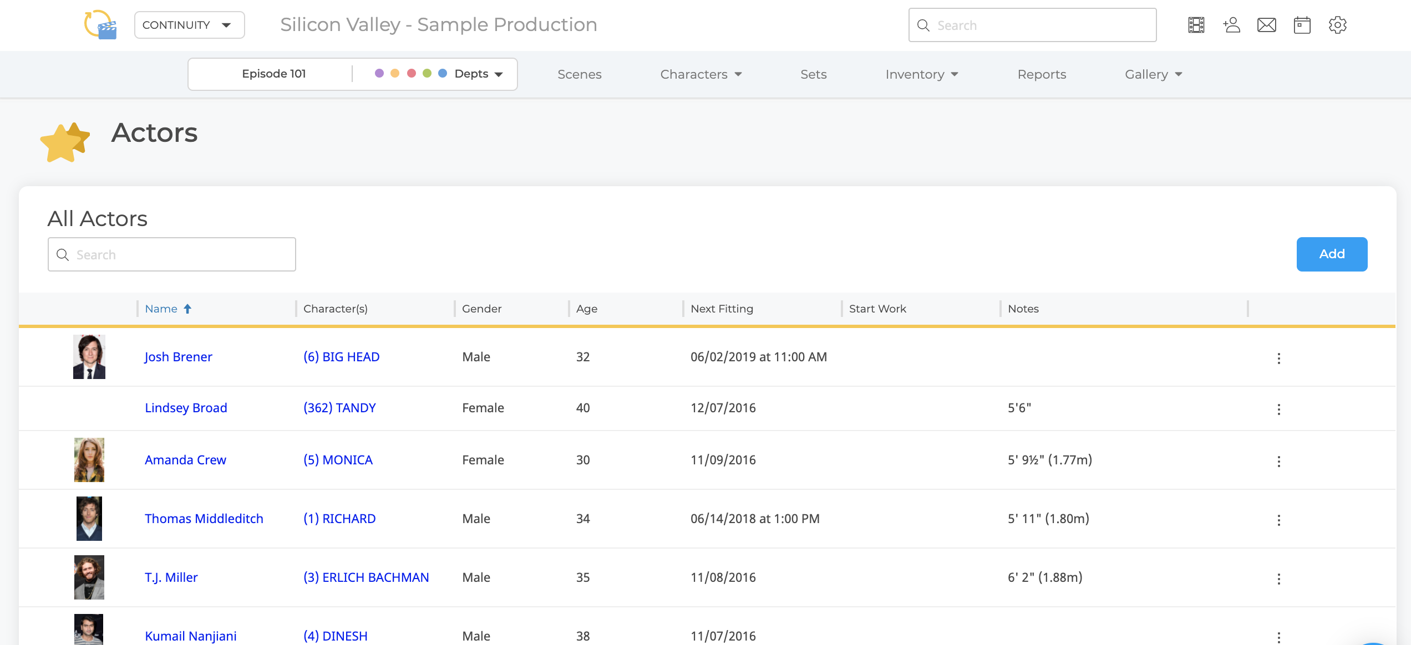Screen dimensions: 1411x645
Task: Click the magnifier in All Actors search
Action: 63,254
